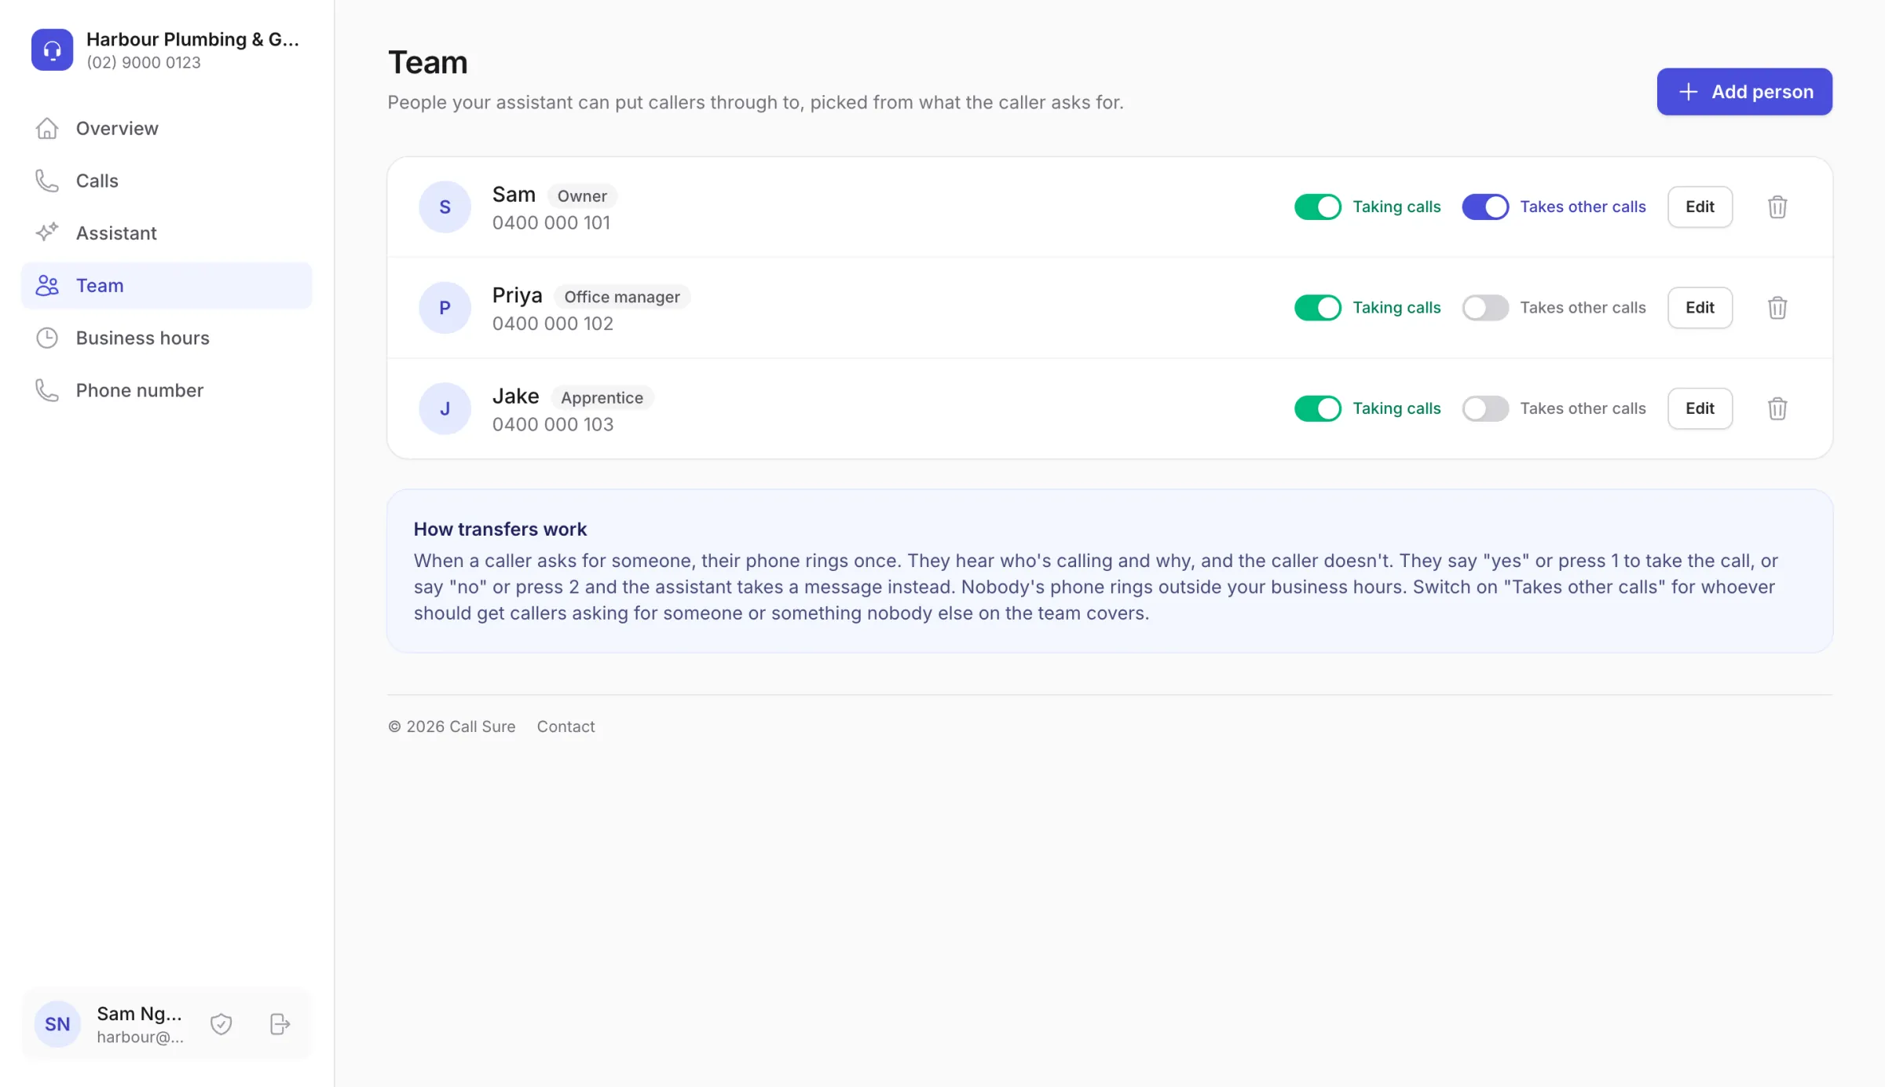
Task: Delete Jake using the trash icon
Action: (x=1777, y=408)
